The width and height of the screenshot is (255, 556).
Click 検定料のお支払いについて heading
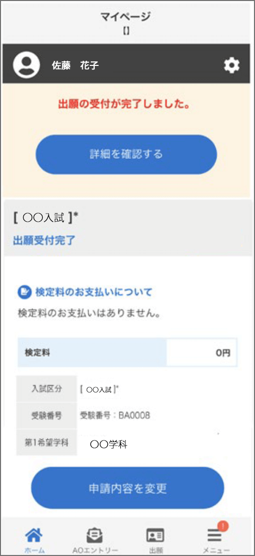click(94, 292)
